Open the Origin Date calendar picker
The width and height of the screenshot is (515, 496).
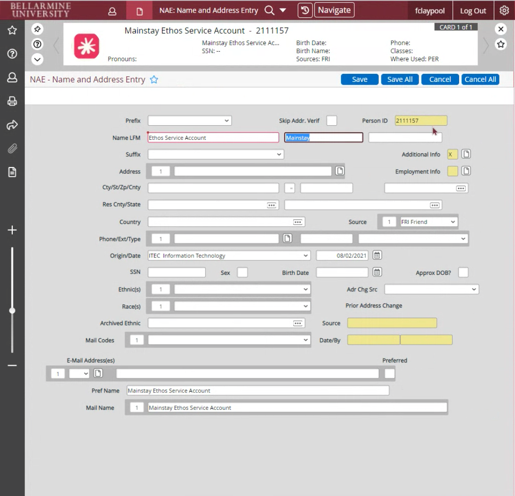tap(377, 255)
